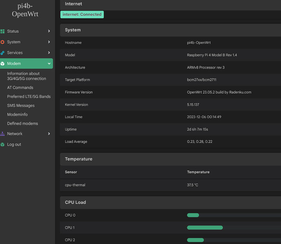Expand the Status menu chevron

49,31
